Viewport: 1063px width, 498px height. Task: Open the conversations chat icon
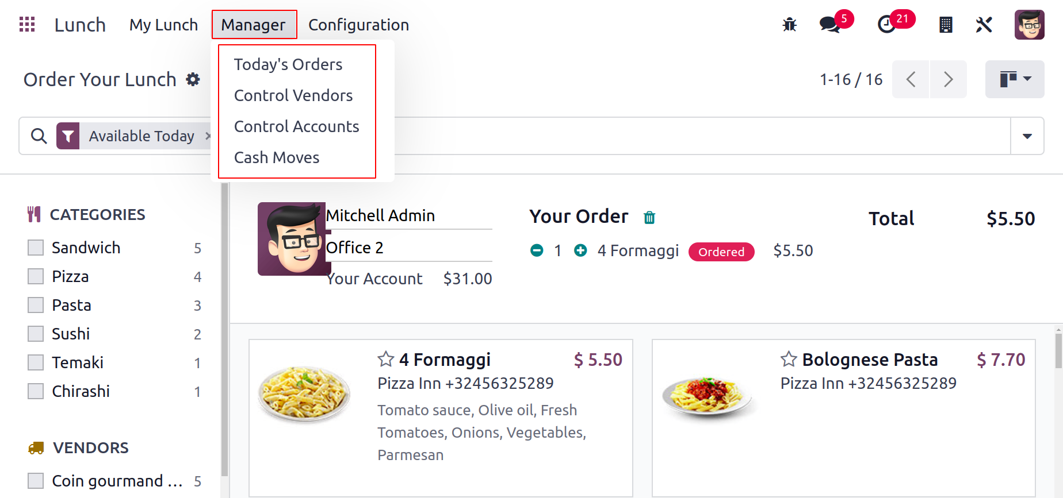coord(829,25)
